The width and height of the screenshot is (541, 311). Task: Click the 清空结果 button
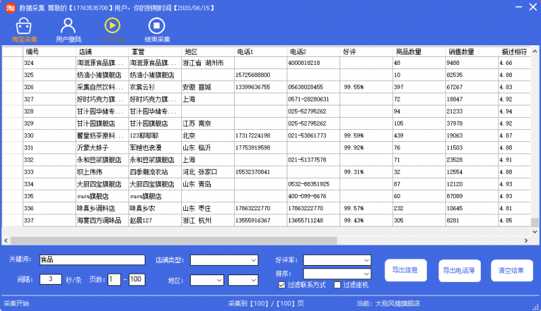point(511,270)
